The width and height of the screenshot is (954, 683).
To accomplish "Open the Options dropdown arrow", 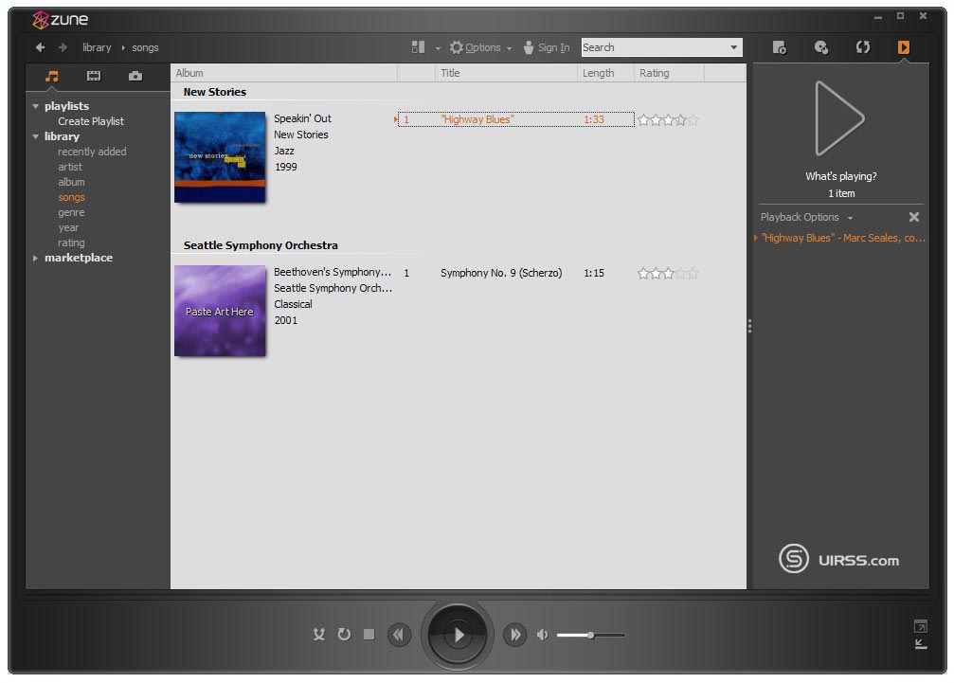I will [509, 48].
